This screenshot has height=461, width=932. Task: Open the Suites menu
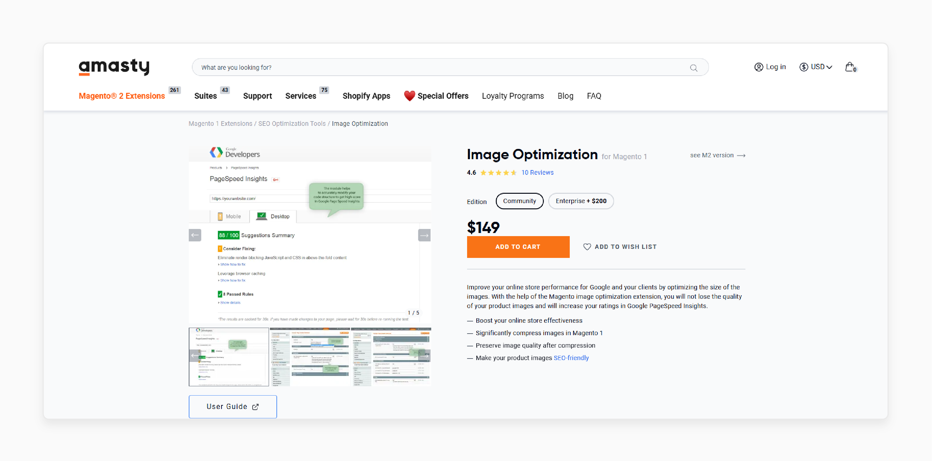[206, 96]
